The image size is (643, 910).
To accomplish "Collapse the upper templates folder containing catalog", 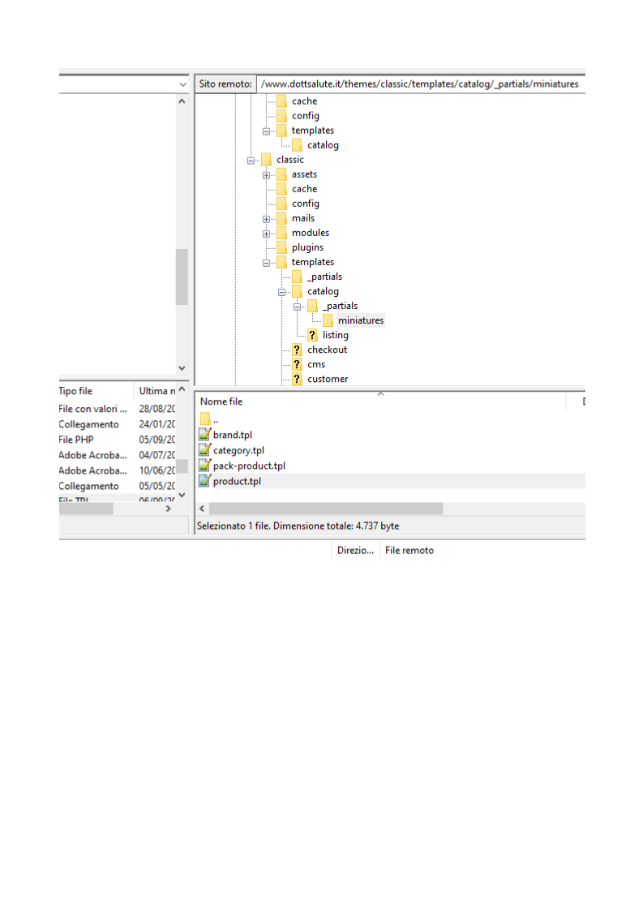I will click(x=266, y=131).
